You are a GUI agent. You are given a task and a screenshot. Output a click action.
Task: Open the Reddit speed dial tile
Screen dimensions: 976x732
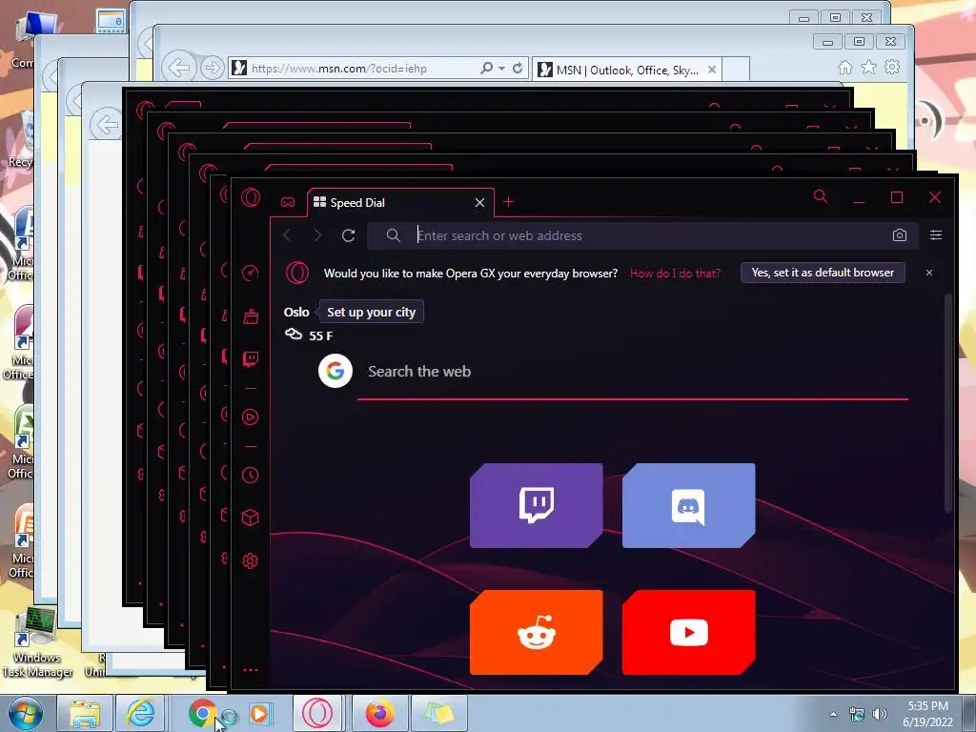[536, 633]
